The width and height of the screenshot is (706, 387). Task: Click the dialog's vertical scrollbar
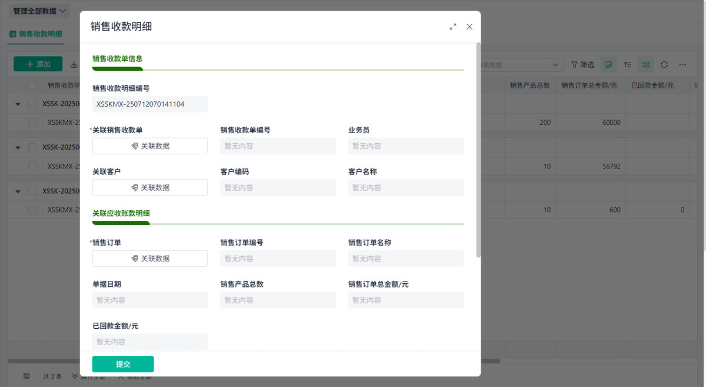pyautogui.click(x=478, y=150)
